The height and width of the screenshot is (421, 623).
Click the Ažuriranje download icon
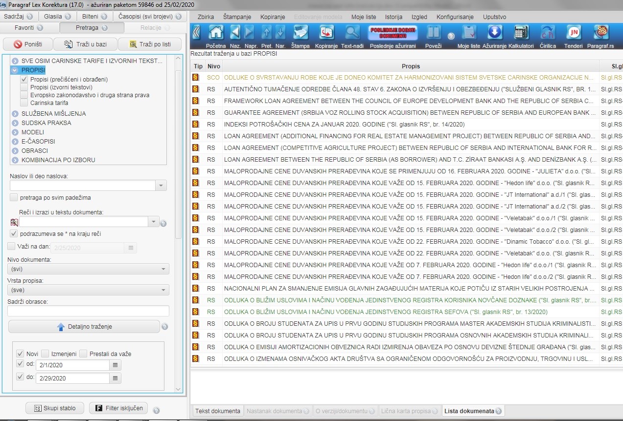pyautogui.click(x=495, y=33)
